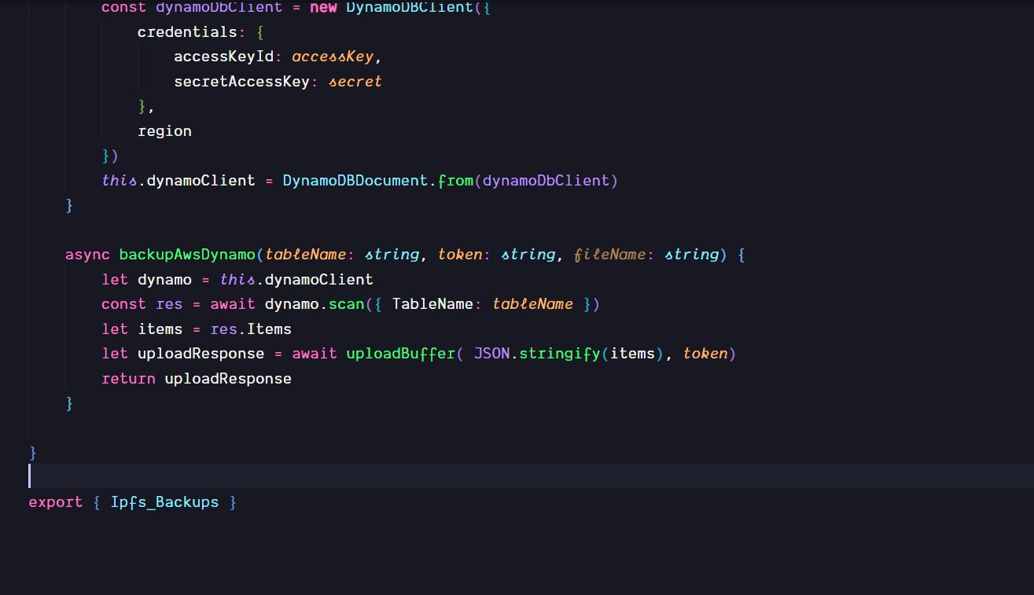Click 'uploadResponse' in the let declaration

201,354
